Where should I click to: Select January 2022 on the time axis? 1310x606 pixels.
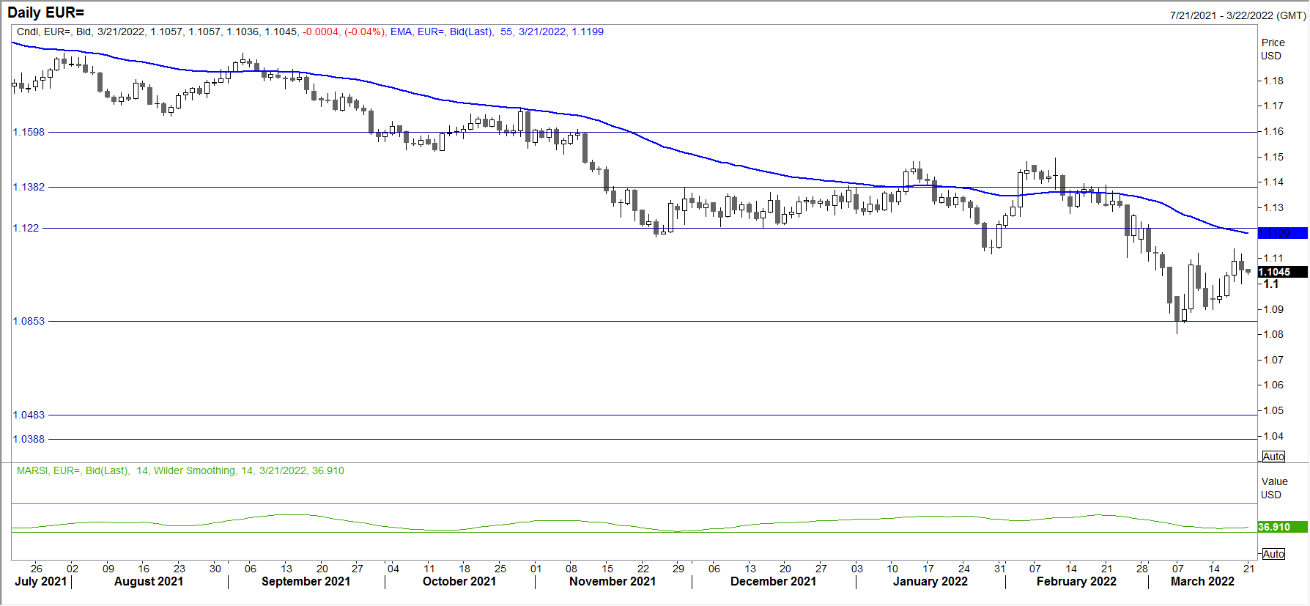(930, 581)
